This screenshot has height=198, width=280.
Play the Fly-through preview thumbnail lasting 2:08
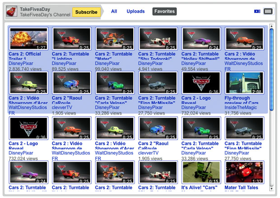tap(244, 83)
